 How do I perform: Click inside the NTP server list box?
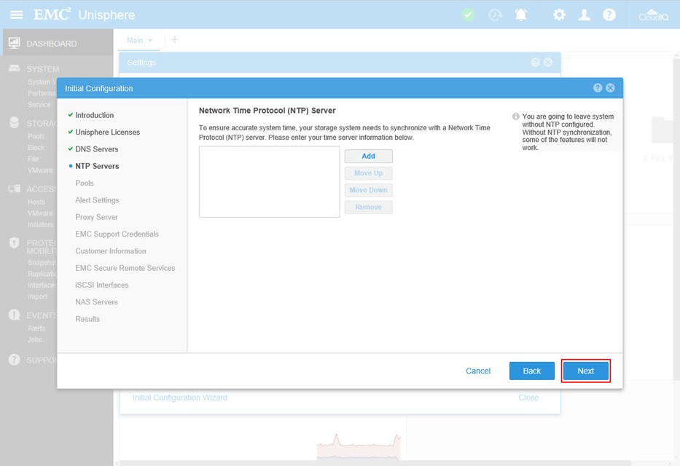(270, 182)
